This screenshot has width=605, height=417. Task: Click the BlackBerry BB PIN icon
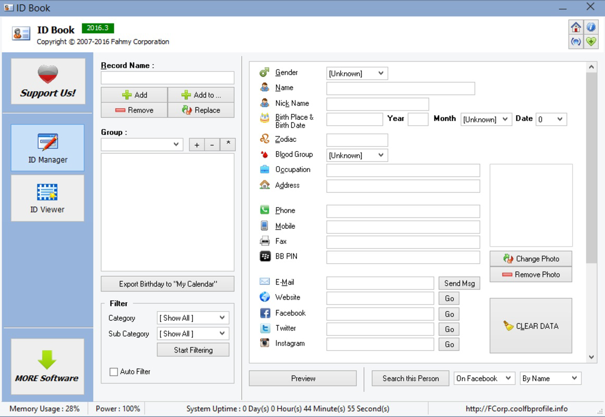point(265,256)
